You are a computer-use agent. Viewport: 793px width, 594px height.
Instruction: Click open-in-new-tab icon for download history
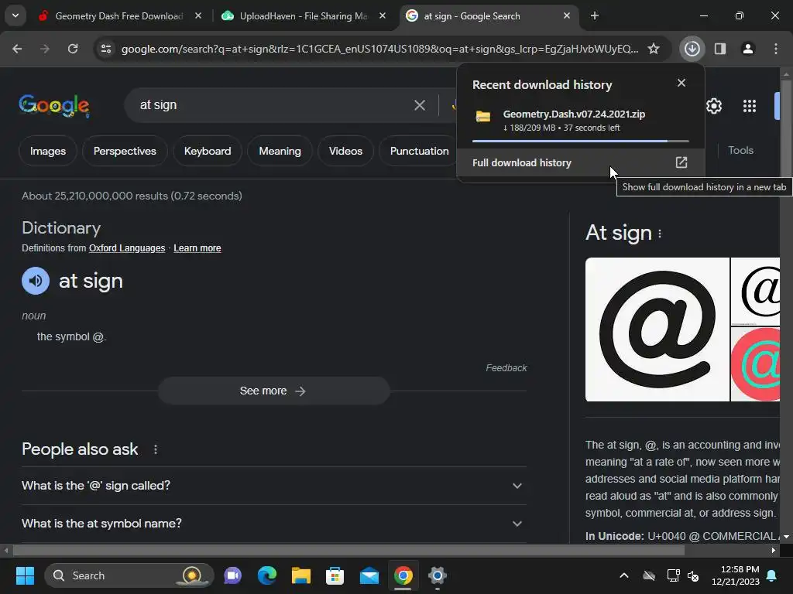(x=681, y=162)
